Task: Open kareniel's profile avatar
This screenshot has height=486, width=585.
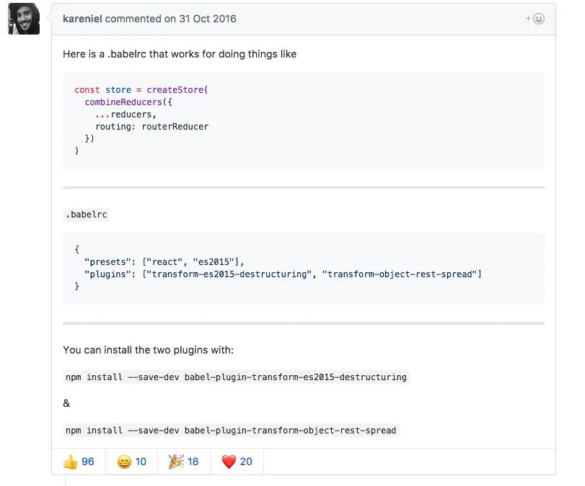Action: tap(24, 19)
